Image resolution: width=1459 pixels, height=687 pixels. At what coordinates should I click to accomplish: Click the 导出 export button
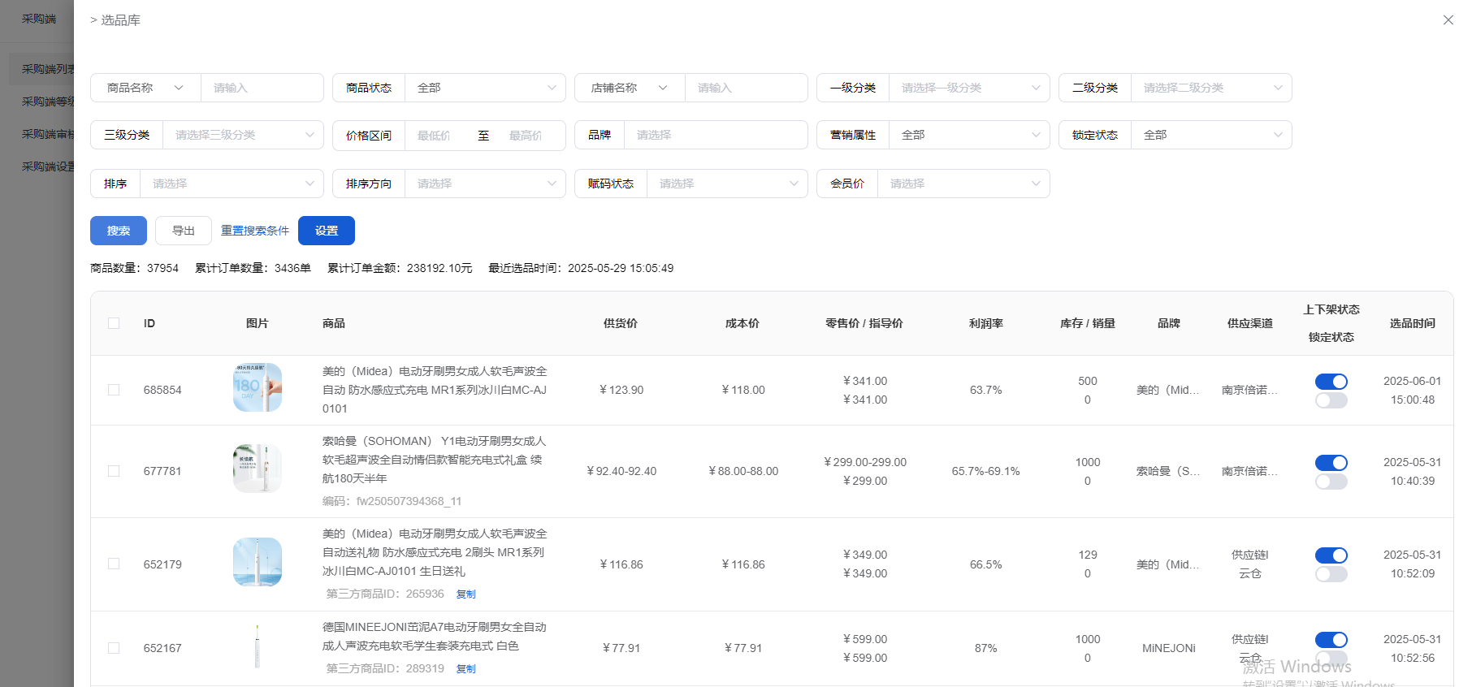tap(184, 231)
